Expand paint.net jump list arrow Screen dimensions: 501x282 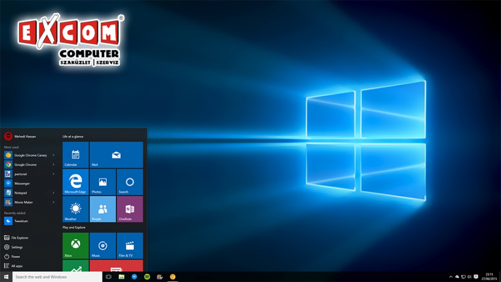click(53, 174)
